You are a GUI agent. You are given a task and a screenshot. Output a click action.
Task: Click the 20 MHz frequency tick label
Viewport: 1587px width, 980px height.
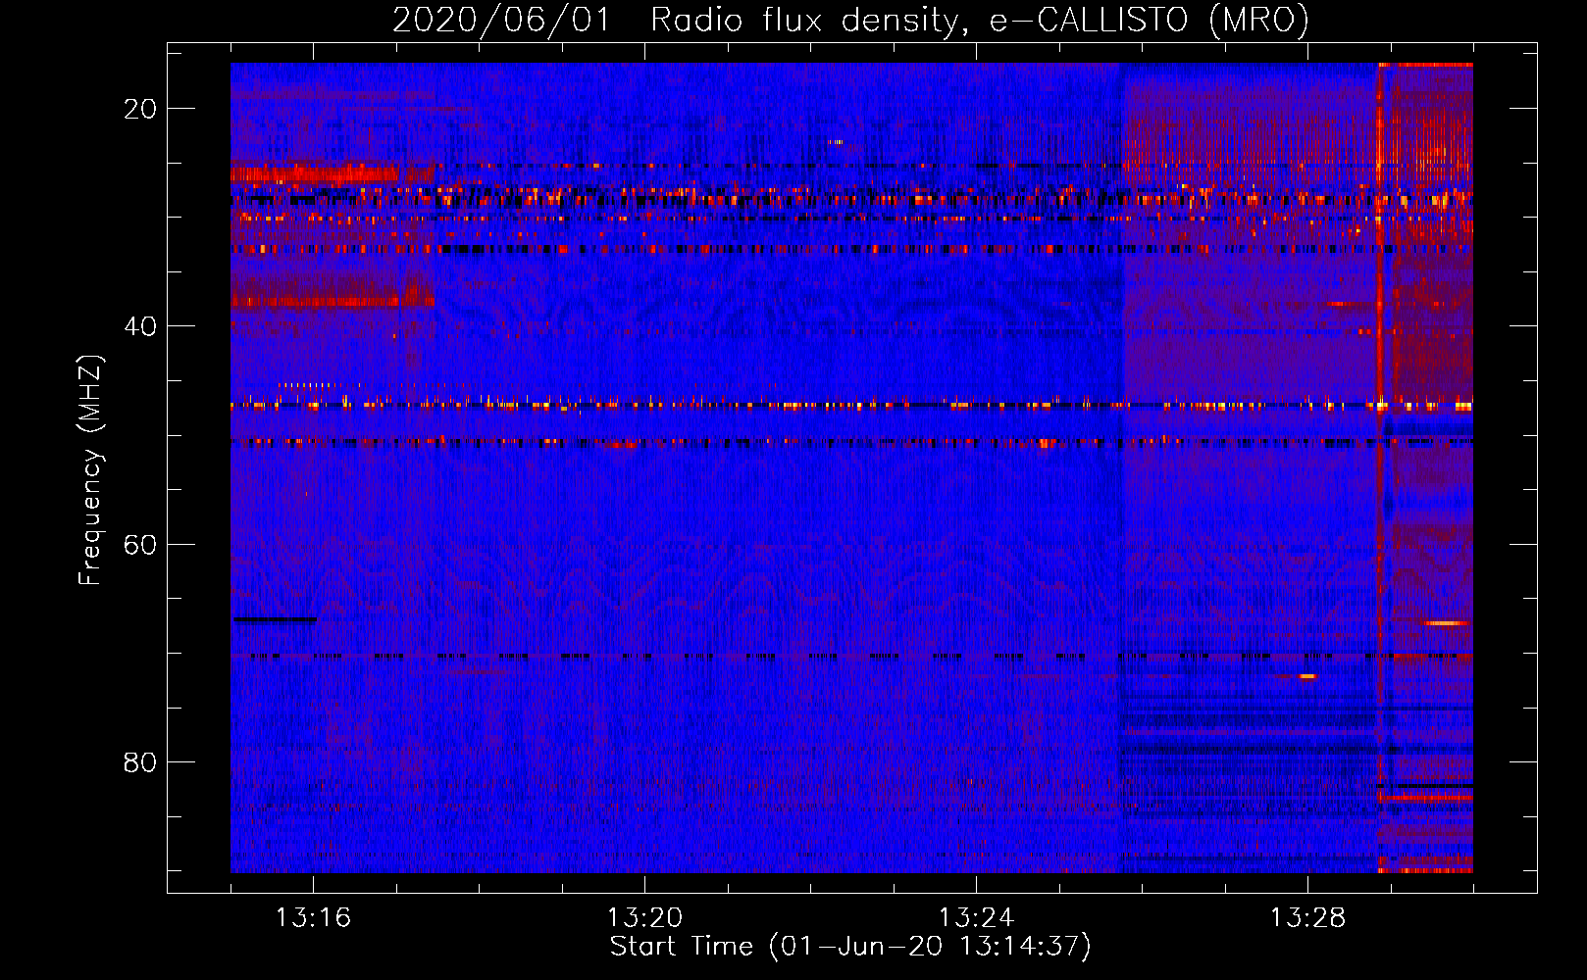(140, 109)
